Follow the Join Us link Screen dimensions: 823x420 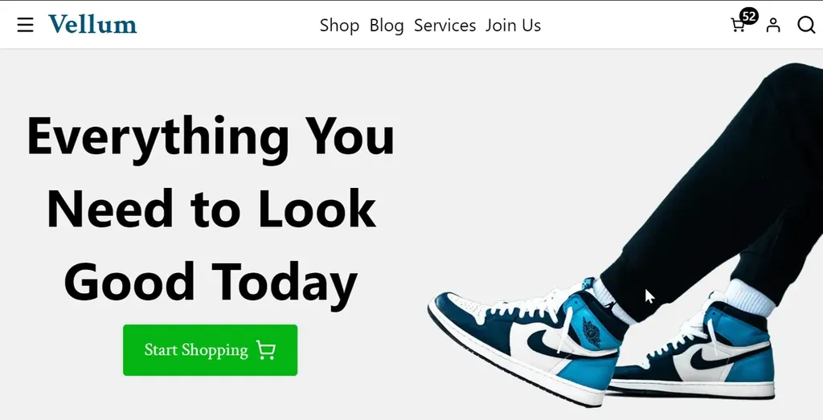click(x=513, y=25)
